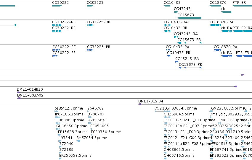Select transcript CG30222-RF

click(57, 31)
